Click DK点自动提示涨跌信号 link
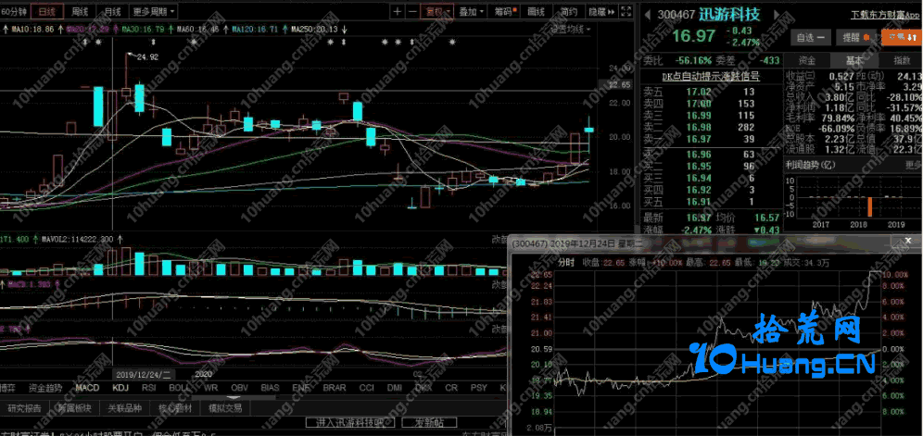This screenshot has height=436, width=923. pyautogui.click(x=710, y=76)
